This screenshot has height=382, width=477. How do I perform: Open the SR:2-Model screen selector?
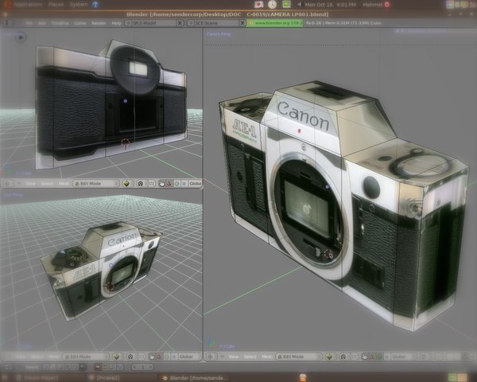click(150, 23)
